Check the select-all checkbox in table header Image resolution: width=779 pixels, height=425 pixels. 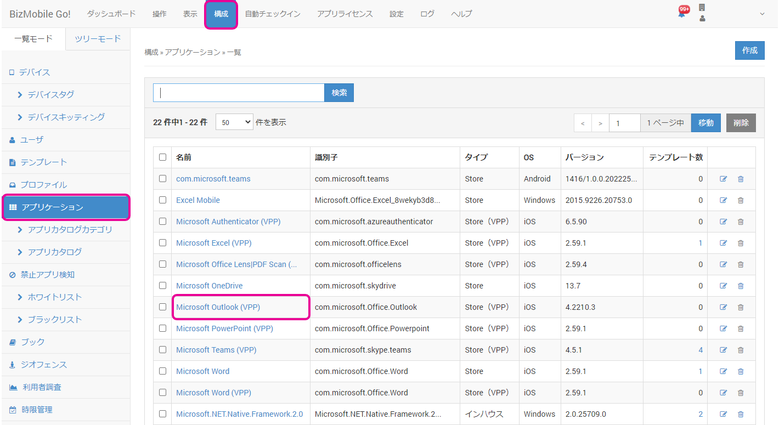(x=162, y=157)
